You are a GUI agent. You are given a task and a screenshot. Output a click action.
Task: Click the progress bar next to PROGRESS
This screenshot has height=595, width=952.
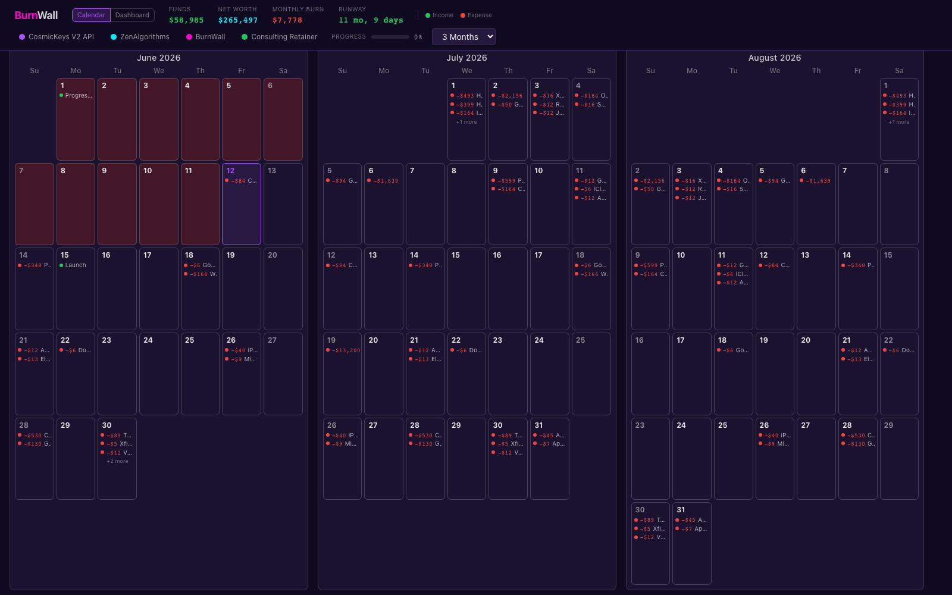[390, 37]
